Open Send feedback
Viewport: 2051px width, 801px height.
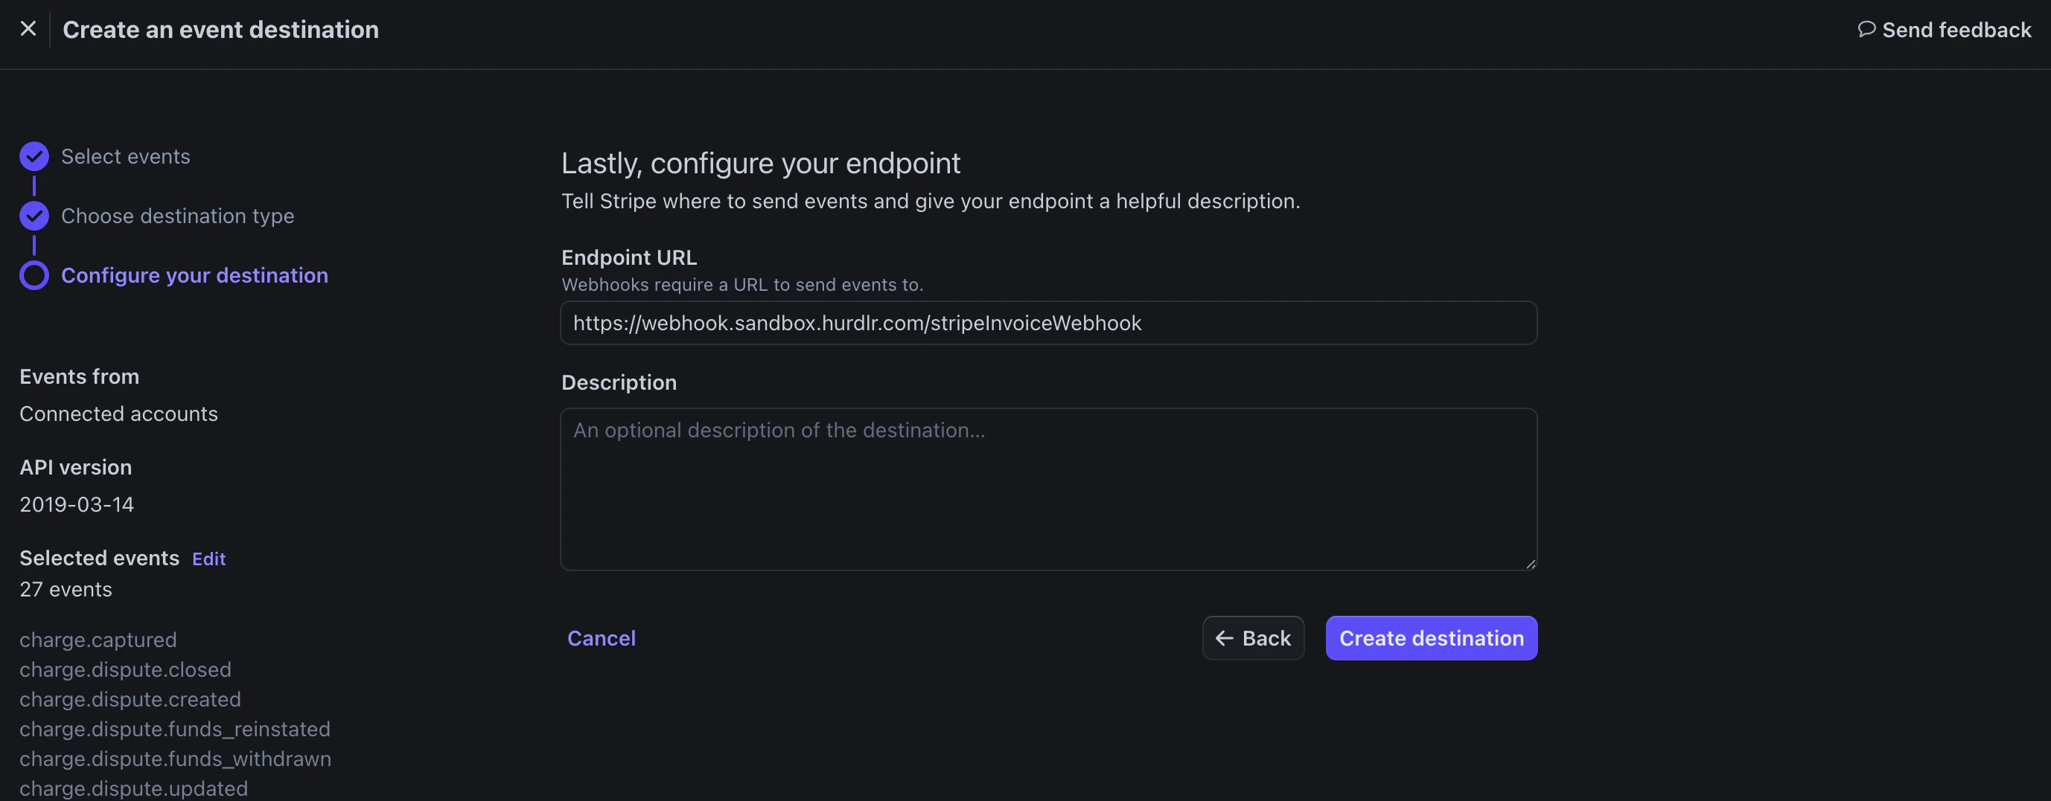[x=1944, y=29]
